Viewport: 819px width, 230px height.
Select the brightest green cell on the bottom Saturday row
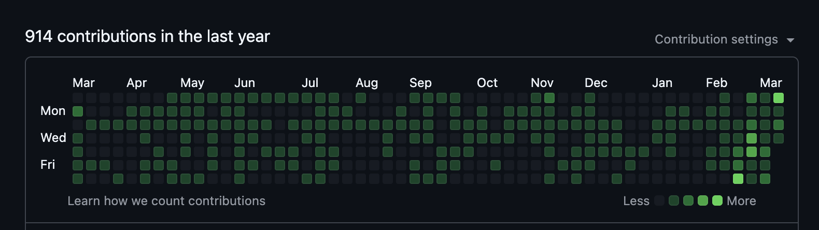(x=738, y=179)
